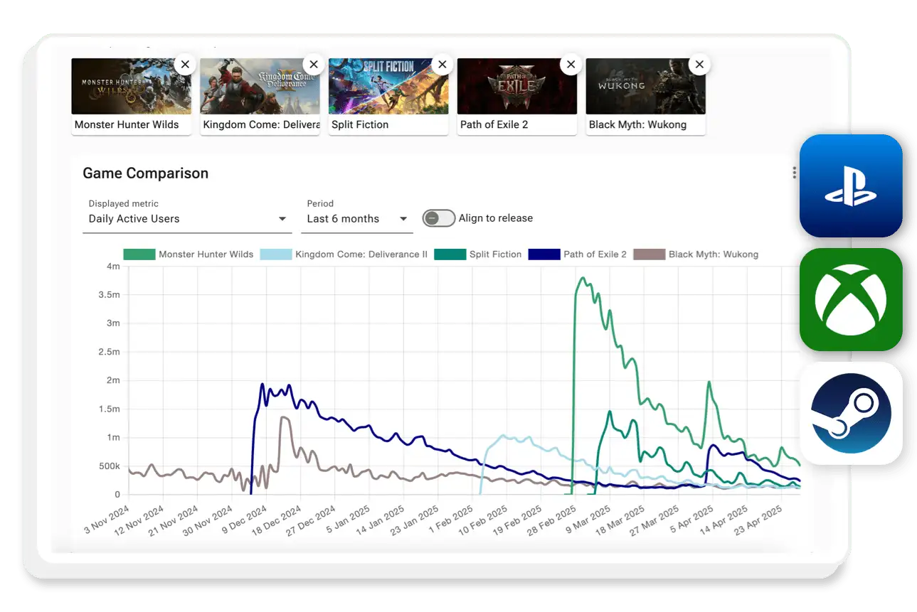Viewport: 917px width, 612px height.
Task: Click the Xbox platform icon
Action: pos(851,300)
